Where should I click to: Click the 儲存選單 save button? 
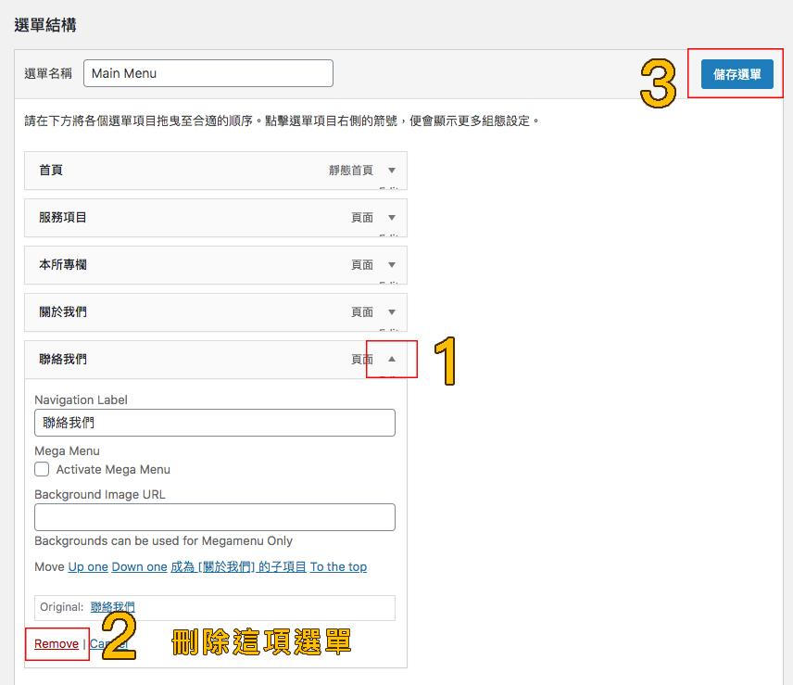pos(736,74)
